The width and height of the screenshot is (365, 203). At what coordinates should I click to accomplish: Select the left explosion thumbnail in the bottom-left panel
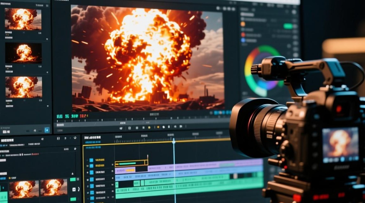(24, 189)
